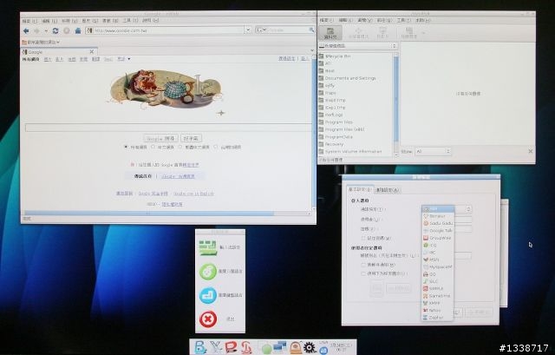Click the browser address bar
The image size is (555, 355).
(x=166, y=30)
